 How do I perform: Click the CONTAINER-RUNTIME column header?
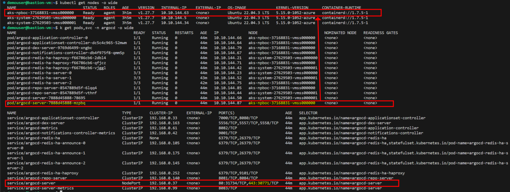(x=341, y=8)
